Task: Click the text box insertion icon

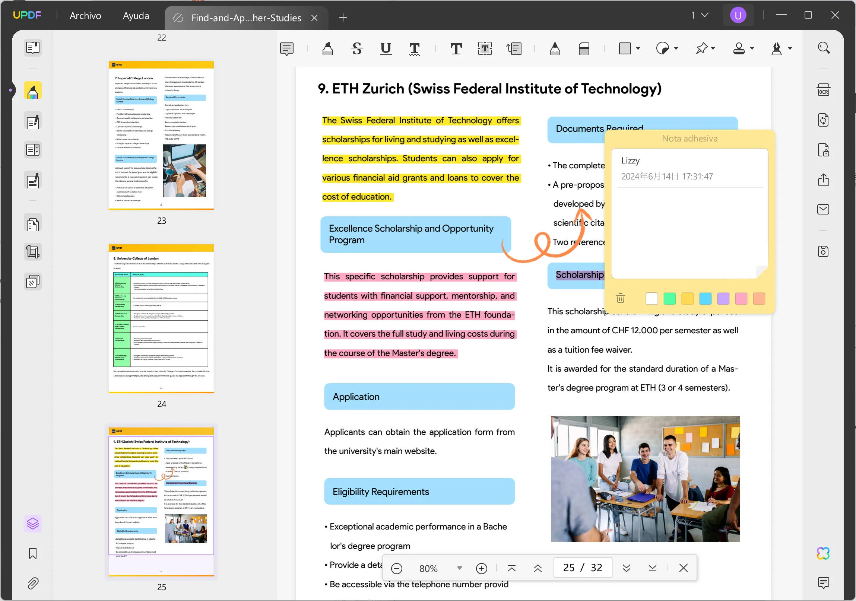Action: 485,48
